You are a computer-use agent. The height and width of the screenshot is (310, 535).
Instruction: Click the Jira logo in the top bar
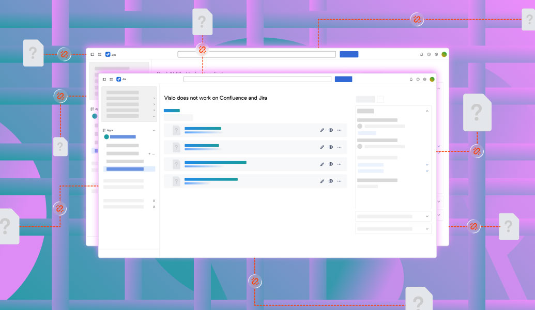[118, 79]
